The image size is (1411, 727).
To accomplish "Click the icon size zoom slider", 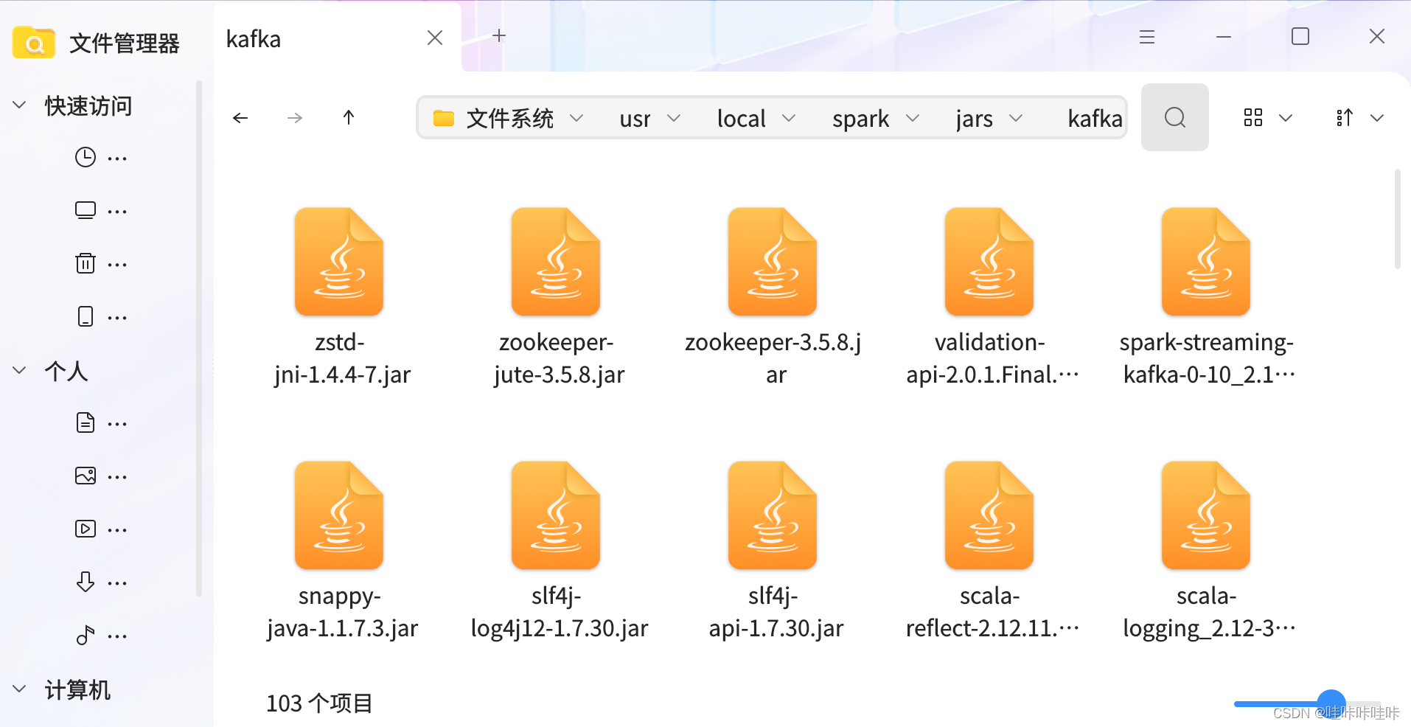I will (x=1308, y=703).
